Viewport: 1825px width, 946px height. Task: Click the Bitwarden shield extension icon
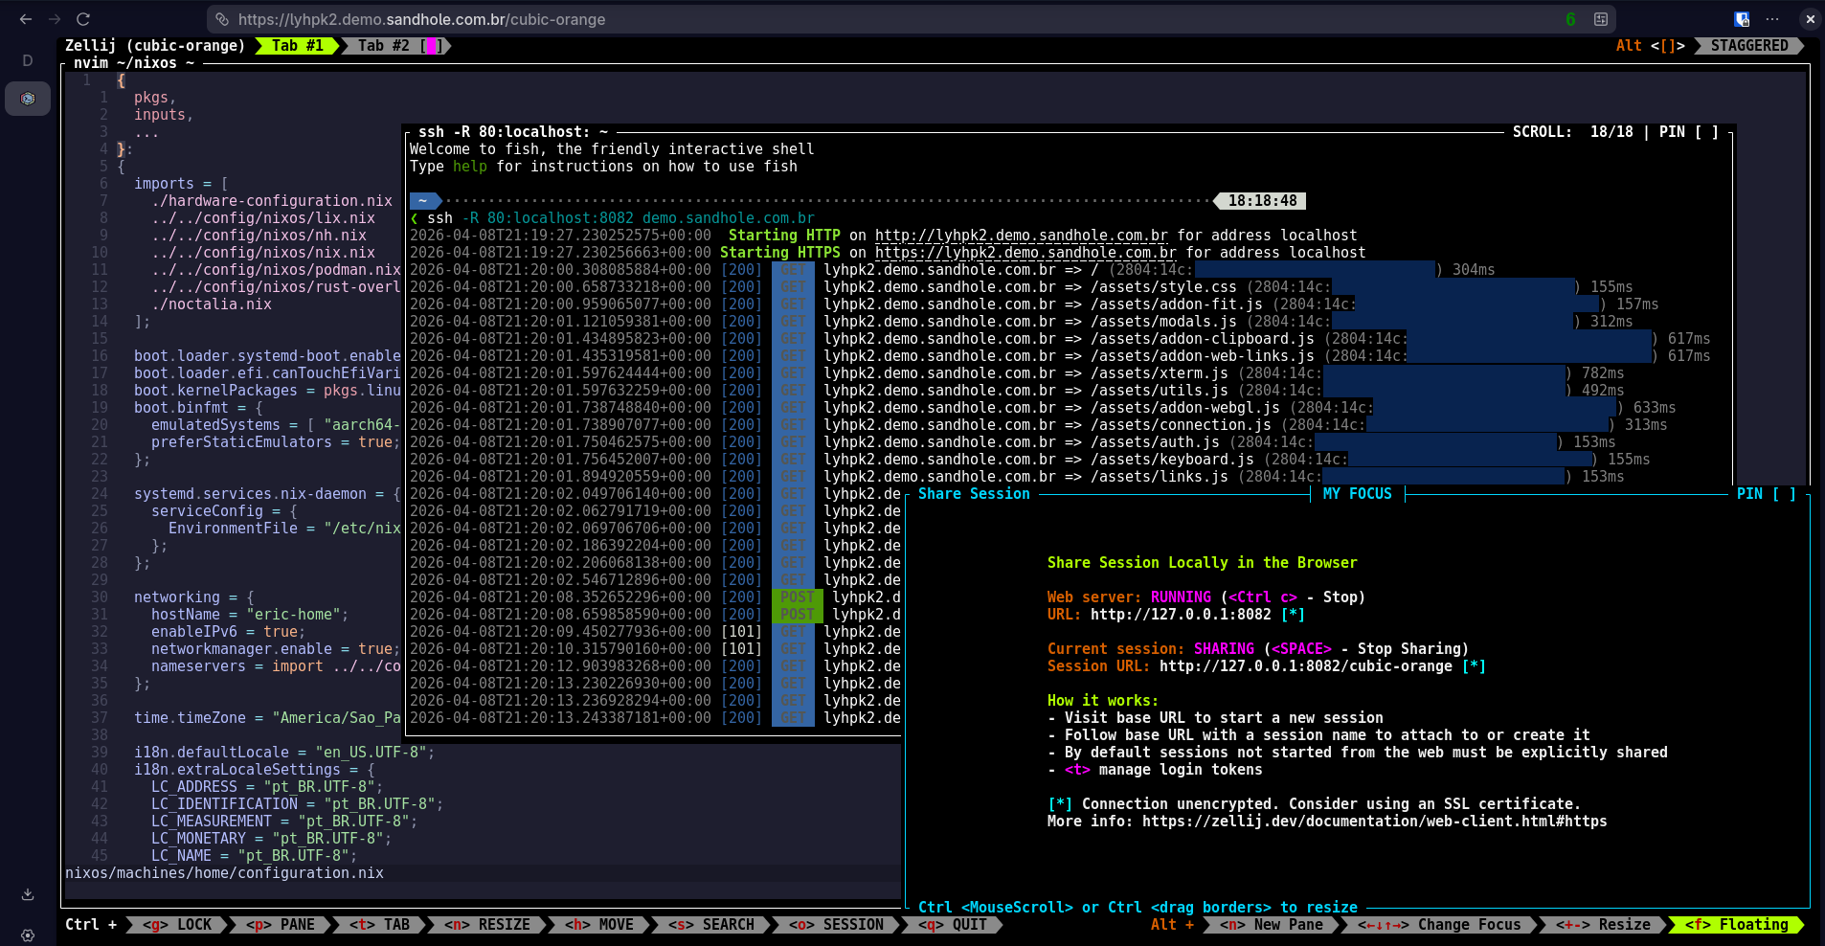(1742, 19)
